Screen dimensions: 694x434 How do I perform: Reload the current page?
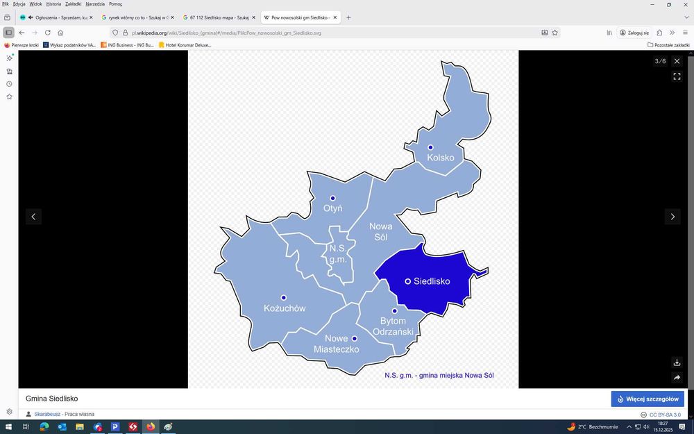[x=48, y=33]
